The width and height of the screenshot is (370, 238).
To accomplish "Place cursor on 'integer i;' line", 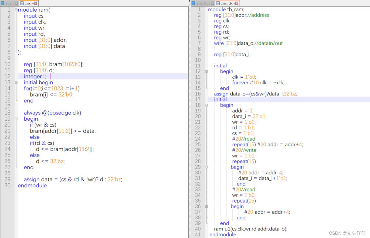I will coord(35,77).
